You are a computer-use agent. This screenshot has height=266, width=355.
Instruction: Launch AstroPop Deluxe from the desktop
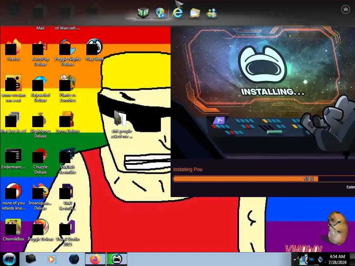pos(40,53)
